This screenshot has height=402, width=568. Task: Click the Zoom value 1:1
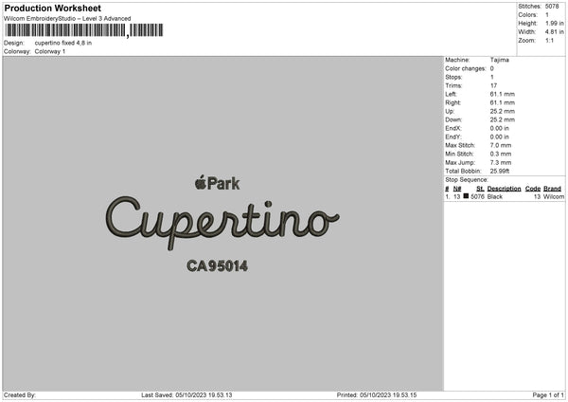point(549,40)
